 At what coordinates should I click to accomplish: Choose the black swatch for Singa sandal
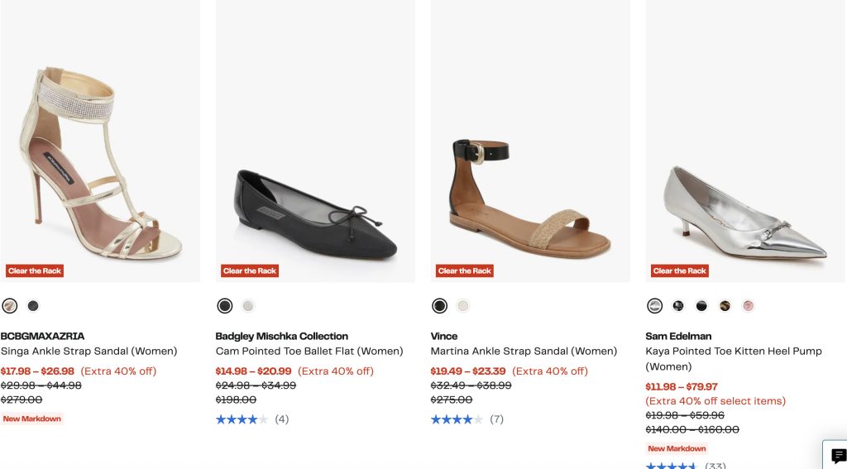[x=33, y=306]
